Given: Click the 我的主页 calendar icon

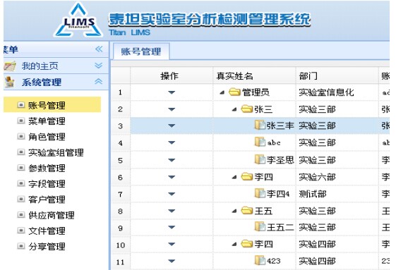Looking at the screenshot, I should [10, 66].
